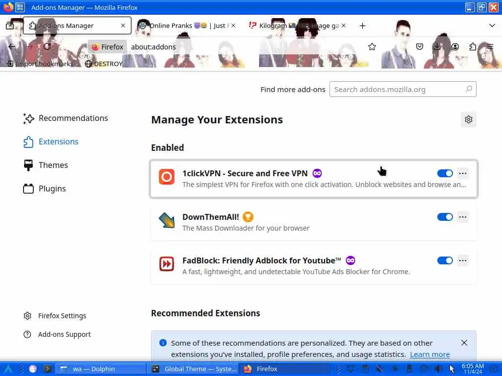Switch to the wa — Dolphin window
Viewport: 502px width, 376px height.
[100, 369]
